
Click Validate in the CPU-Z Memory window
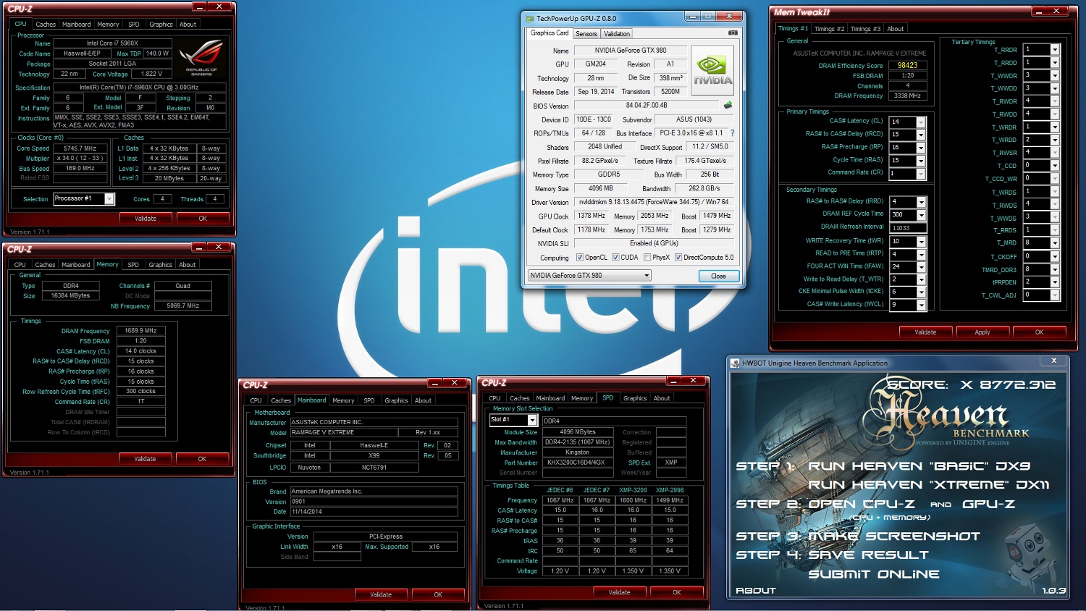pos(145,458)
